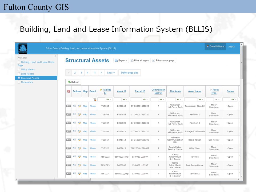The height and width of the screenshot is (192, 256).
Task: Open the view record icon for T1S517 row
Action: tap(74, 139)
